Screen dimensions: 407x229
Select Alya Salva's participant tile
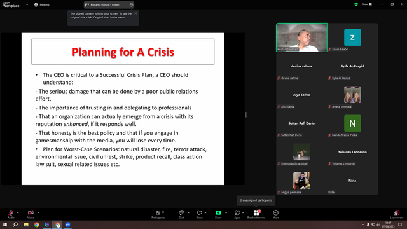click(x=301, y=95)
